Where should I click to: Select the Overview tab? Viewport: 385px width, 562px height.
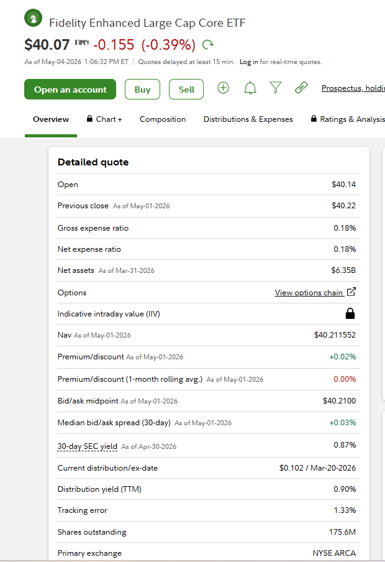[51, 119]
